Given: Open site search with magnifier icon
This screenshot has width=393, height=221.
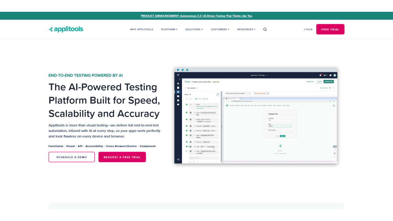Looking at the screenshot, I should [x=265, y=29].
